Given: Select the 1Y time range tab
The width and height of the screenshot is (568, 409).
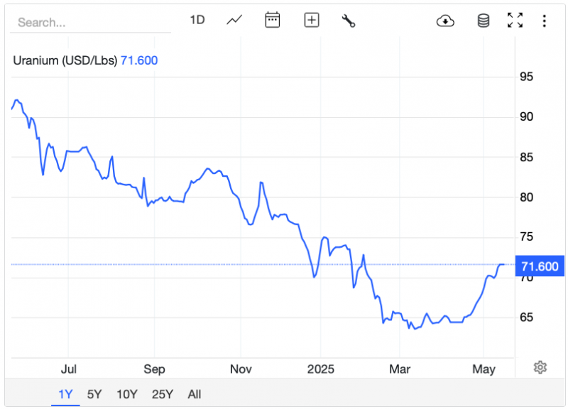Looking at the screenshot, I should pos(65,394).
